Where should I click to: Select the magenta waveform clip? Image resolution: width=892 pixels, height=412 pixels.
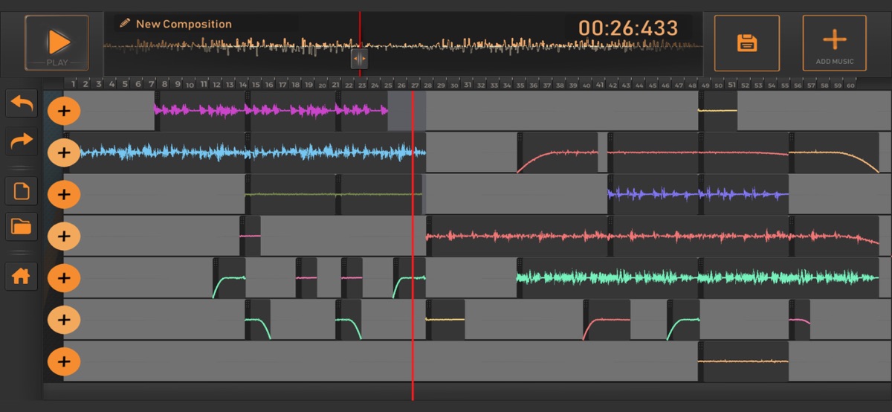pyautogui.click(x=271, y=110)
